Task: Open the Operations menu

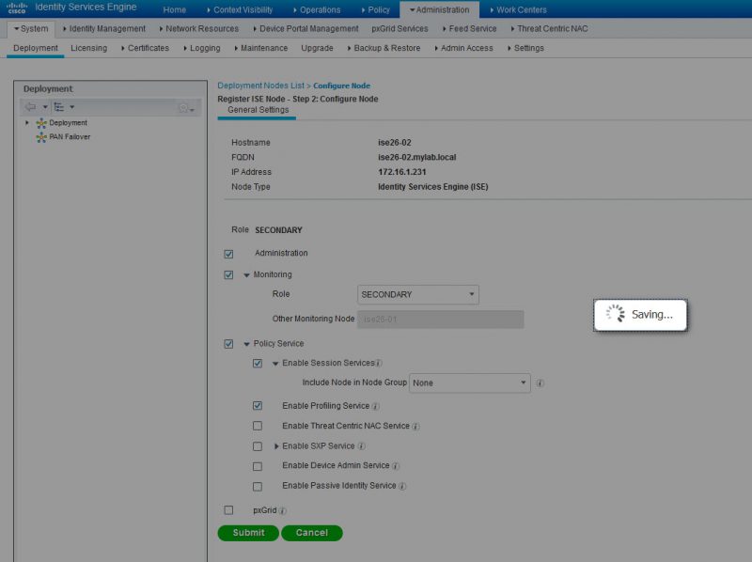Action: point(320,8)
